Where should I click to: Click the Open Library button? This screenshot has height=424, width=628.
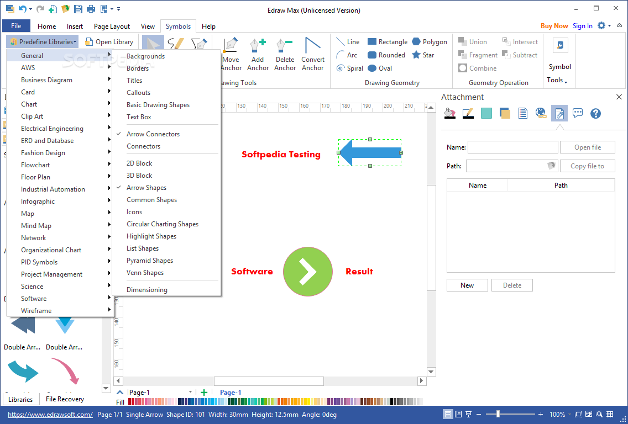point(109,41)
